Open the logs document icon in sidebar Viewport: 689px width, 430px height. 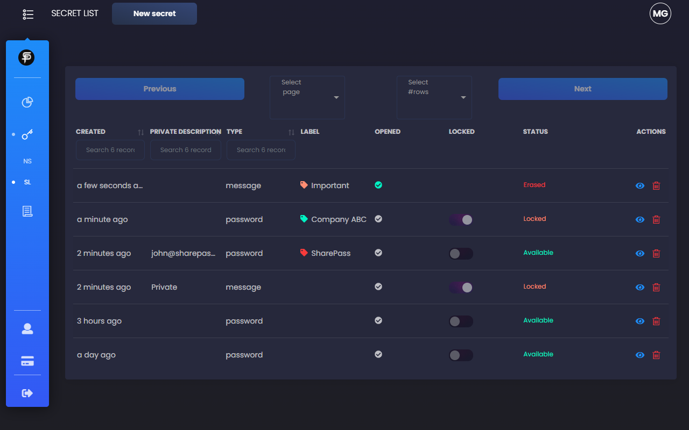tap(27, 211)
